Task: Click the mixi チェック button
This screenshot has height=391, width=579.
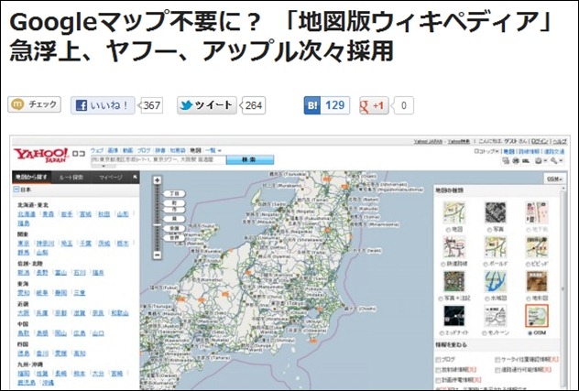Action: click(x=35, y=105)
